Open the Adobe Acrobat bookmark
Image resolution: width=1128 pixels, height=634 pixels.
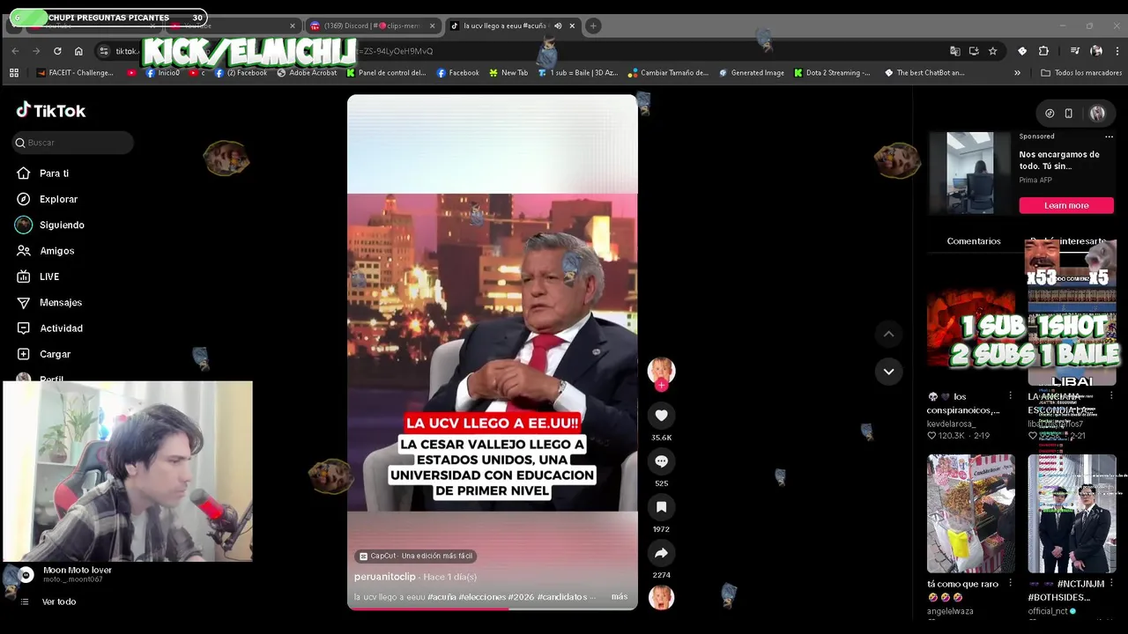[x=307, y=73]
